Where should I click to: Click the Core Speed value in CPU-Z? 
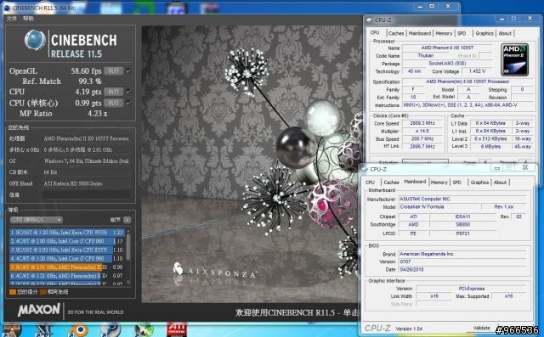[422, 123]
